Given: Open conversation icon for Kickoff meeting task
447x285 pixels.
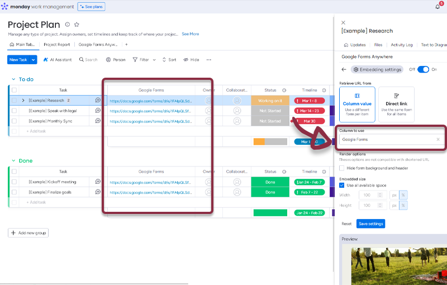Looking at the screenshot, I should tap(98, 182).
